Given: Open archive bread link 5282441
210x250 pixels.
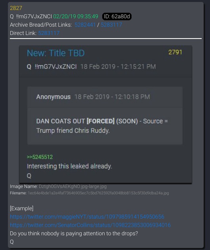Looking at the screenshot, I should click(x=85, y=25).
